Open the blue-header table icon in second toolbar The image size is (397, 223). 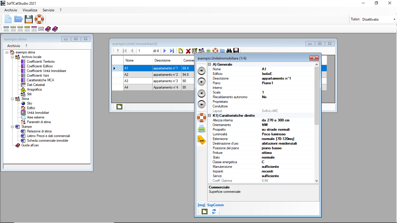pyautogui.click(x=6, y=29)
